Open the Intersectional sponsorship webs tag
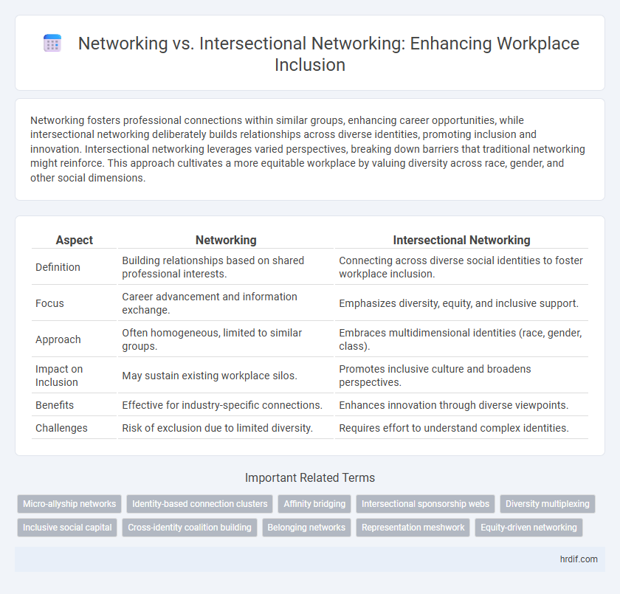 [425, 504]
